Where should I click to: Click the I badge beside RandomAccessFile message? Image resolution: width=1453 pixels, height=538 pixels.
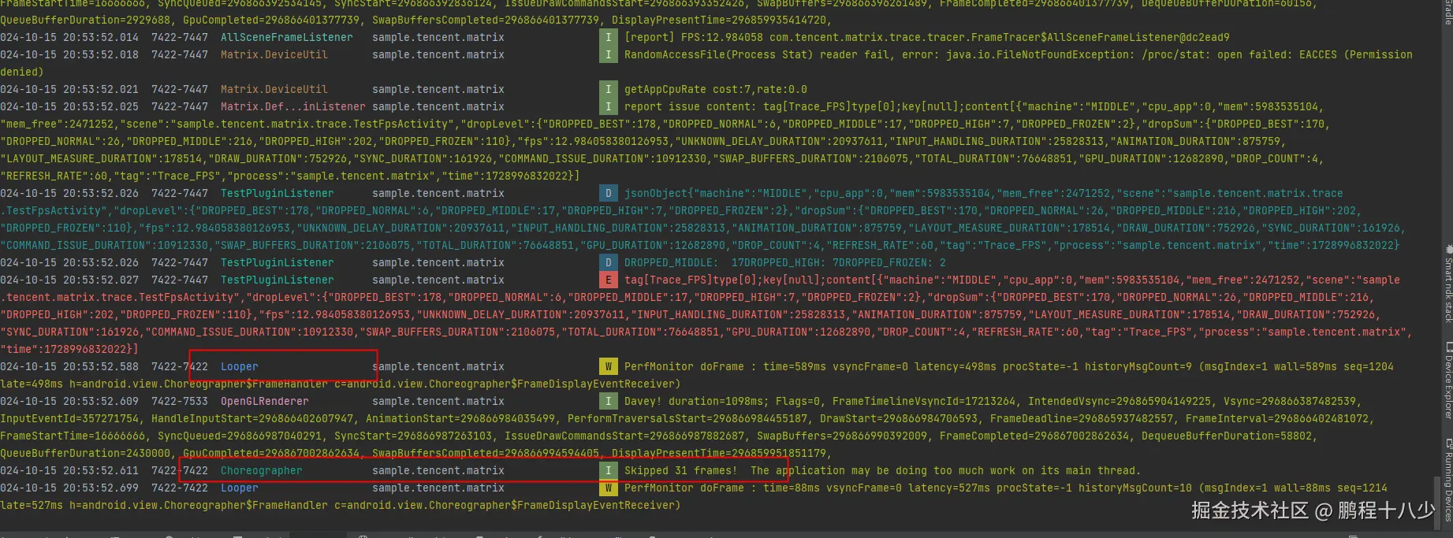coord(608,54)
